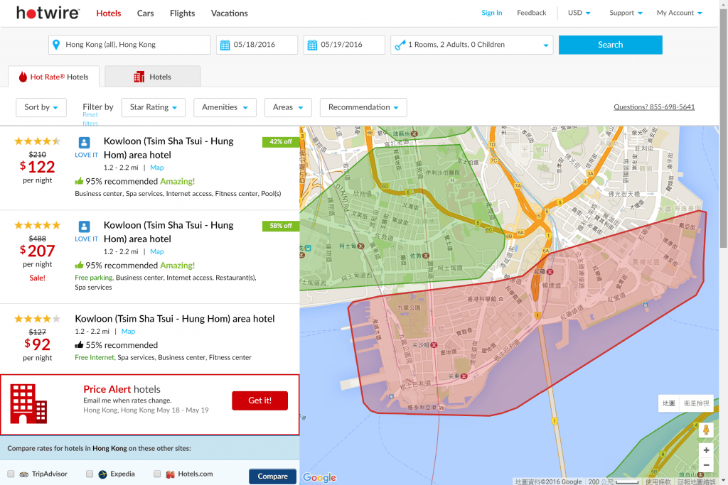The width and height of the screenshot is (728, 485).
Task: Expand the Areas filter
Action: tap(288, 107)
